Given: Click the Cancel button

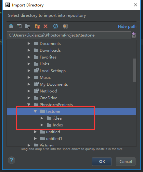Looking at the screenshot, I should 125,162.
